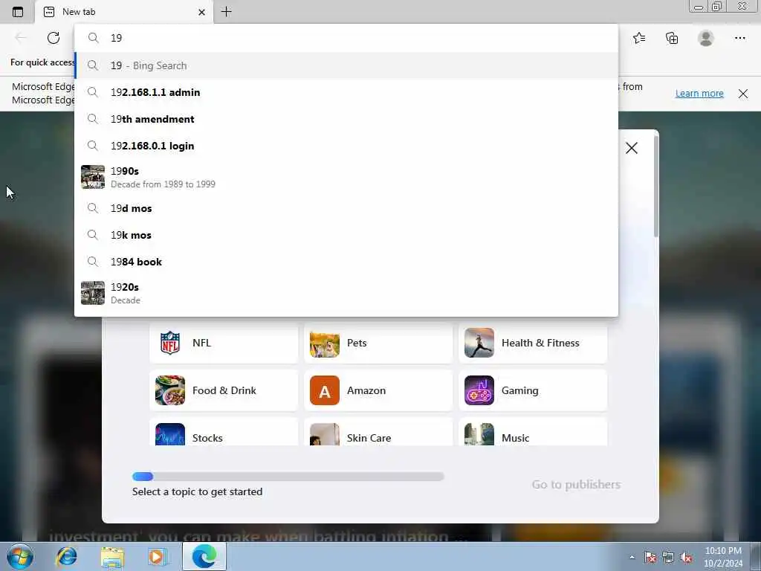Select the Music topic card
Viewport: 761px width, 571px height.
(533, 432)
